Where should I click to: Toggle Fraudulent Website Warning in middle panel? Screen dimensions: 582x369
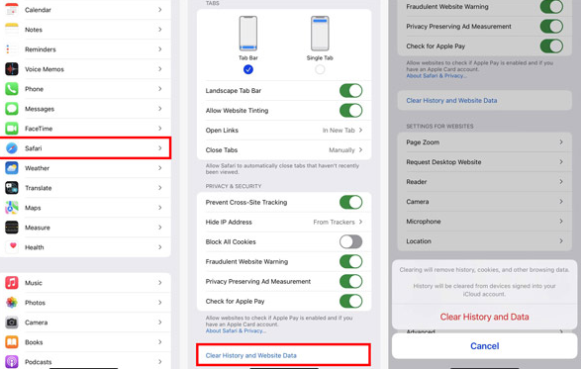click(350, 261)
